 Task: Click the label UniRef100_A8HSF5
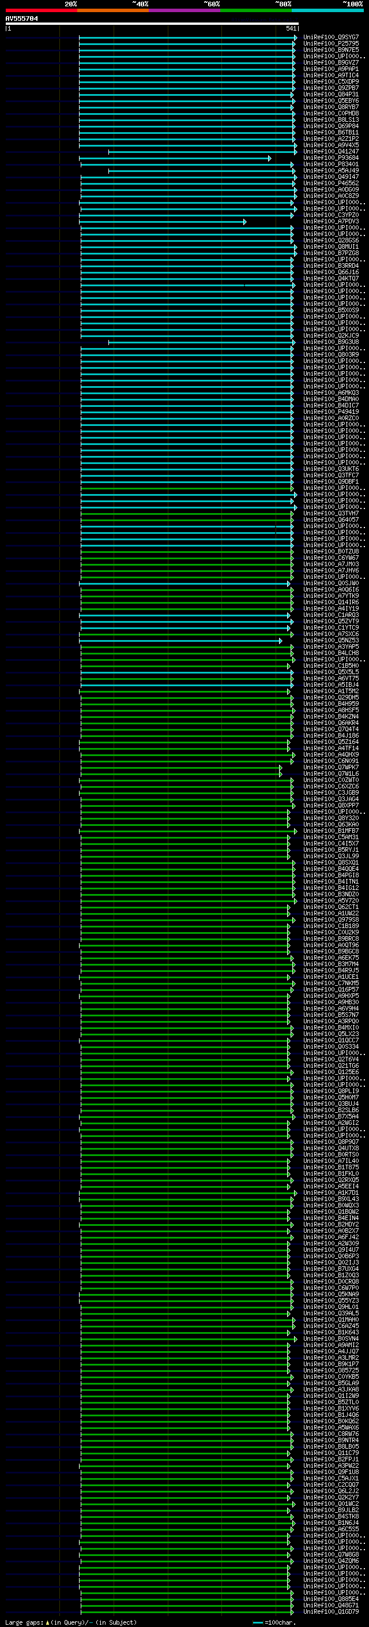coord(331,710)
